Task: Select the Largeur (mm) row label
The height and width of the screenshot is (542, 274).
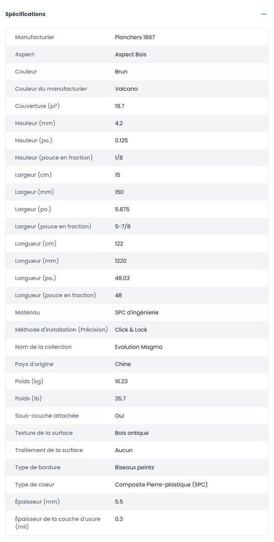Action: [34, 192]
